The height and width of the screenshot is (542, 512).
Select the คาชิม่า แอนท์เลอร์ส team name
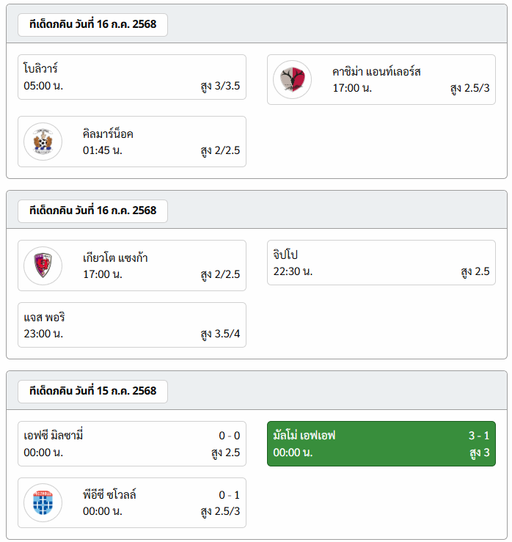point(376,72)
